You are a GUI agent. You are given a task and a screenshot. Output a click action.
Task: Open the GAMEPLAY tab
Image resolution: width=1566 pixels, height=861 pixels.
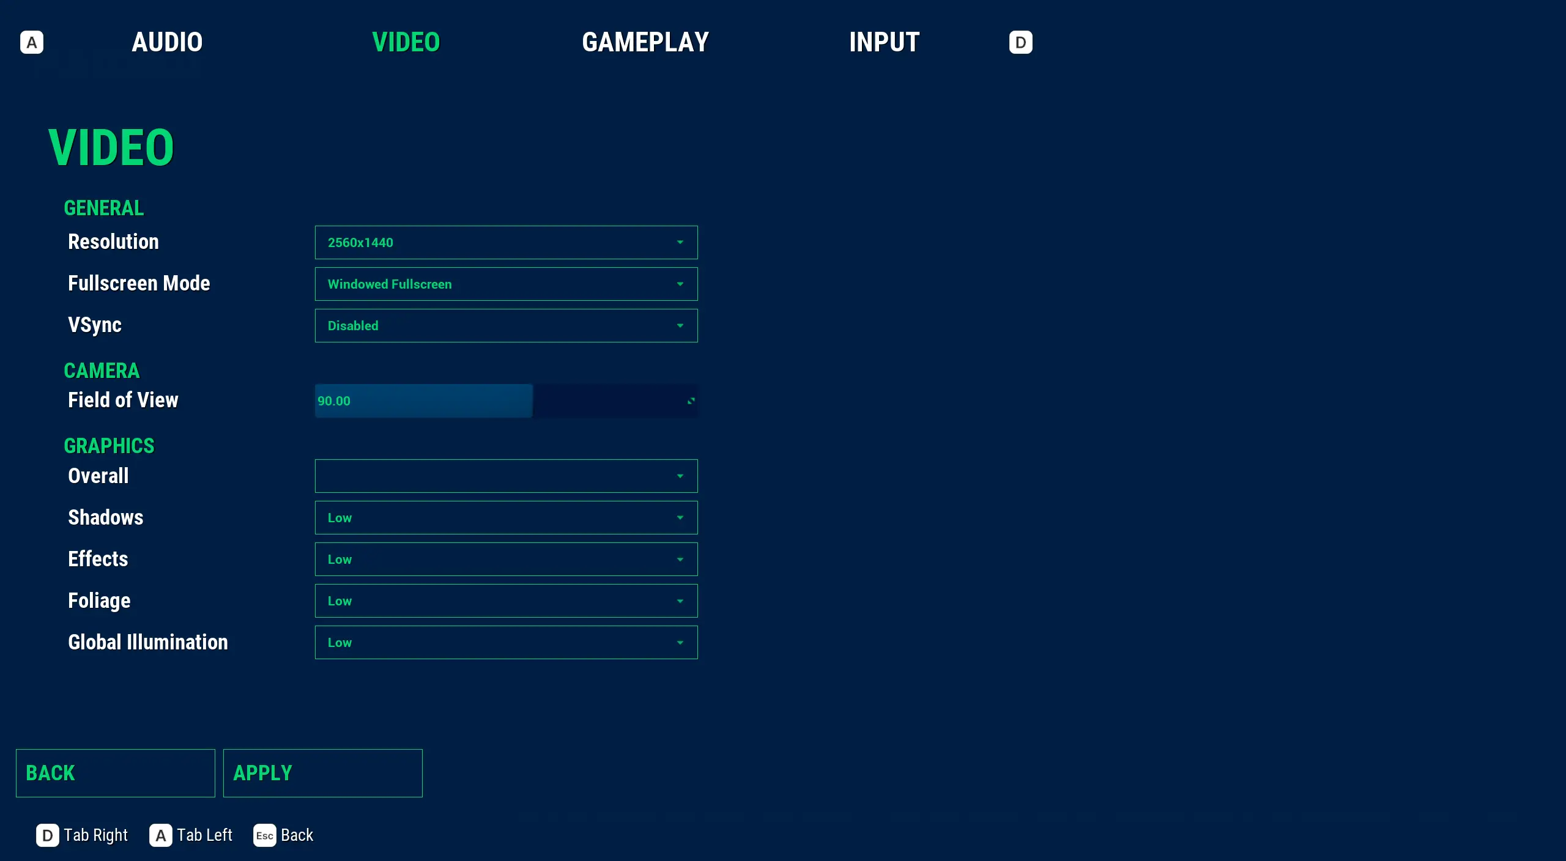tap(645, 42)
